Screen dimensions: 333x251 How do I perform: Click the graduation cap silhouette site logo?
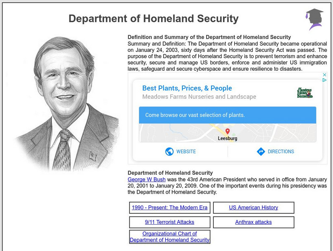(x=314, y=19)
